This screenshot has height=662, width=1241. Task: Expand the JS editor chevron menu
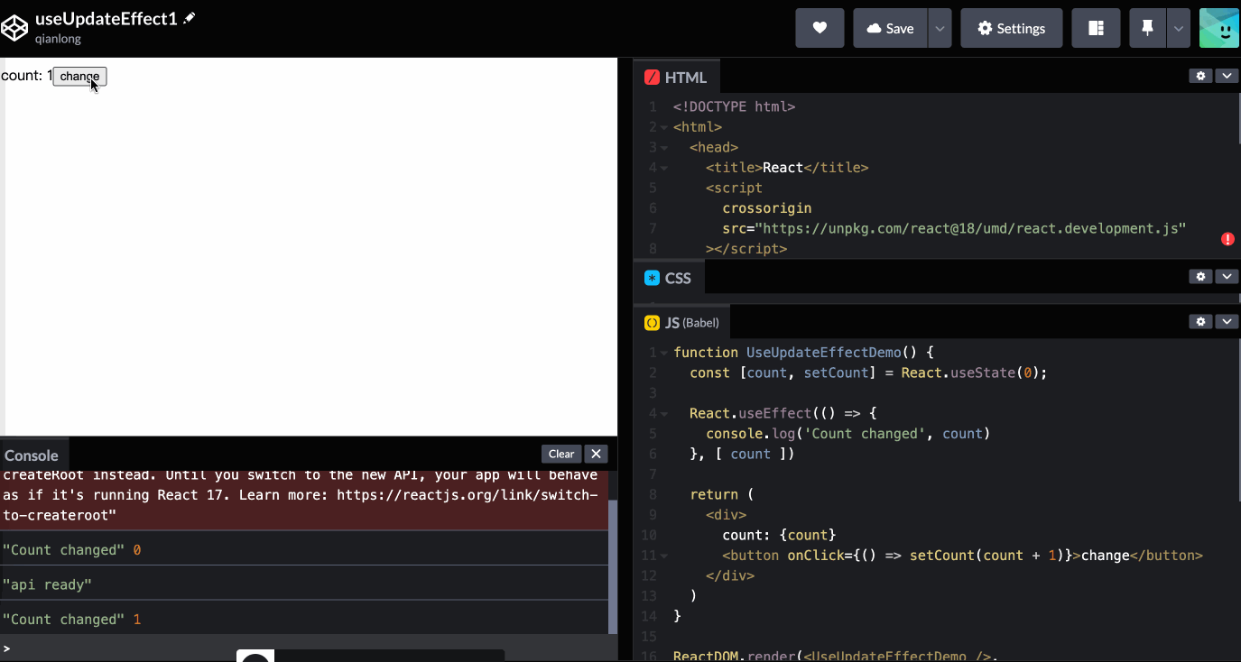tap(1226, 321)
